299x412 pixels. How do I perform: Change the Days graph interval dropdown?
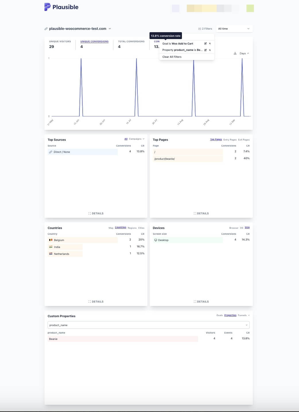[244, 53]
